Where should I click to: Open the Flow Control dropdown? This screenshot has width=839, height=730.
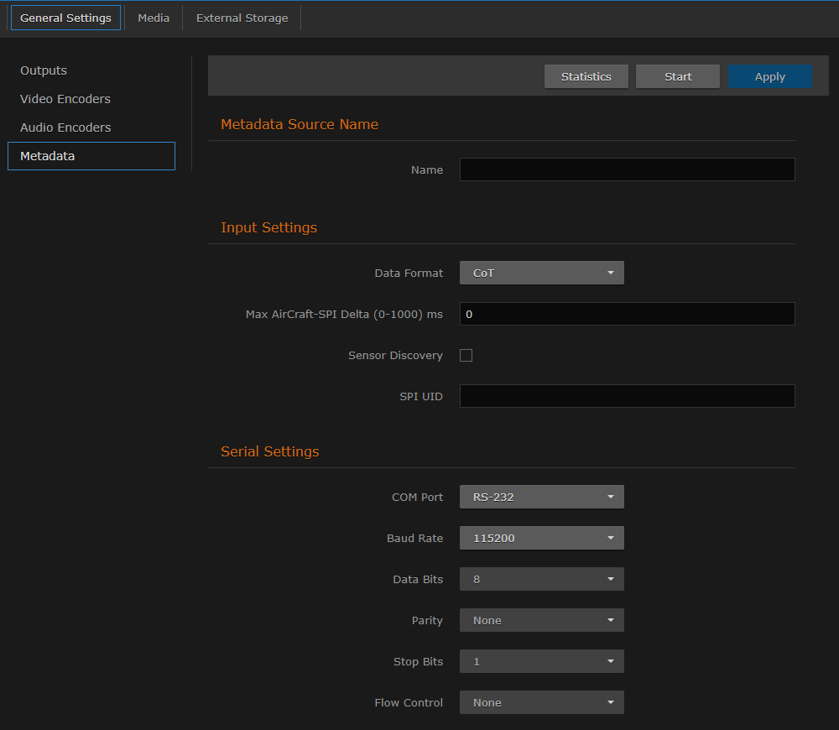pos(541,701)
